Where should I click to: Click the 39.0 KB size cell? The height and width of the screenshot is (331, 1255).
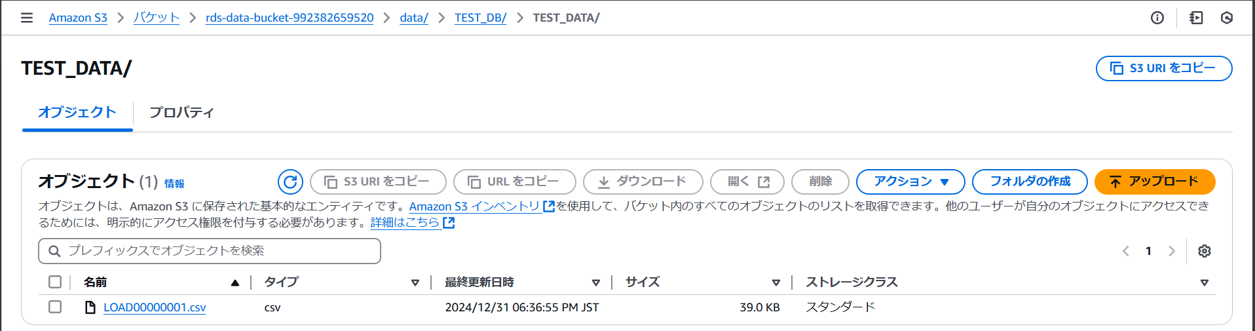[760, 307]
